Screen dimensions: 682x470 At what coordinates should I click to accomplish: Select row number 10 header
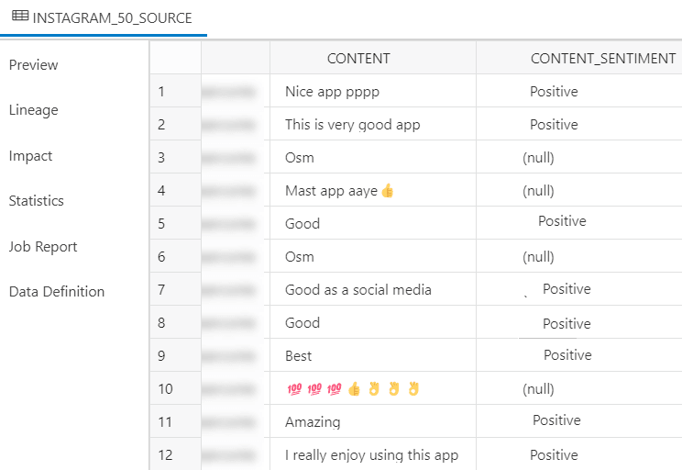click(x=165, y=389)
